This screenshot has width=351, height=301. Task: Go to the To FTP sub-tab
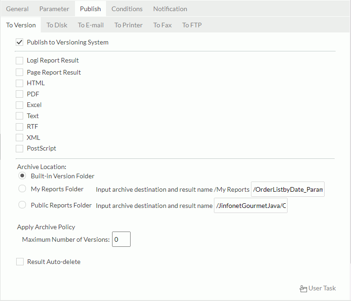tap(192, 25)
